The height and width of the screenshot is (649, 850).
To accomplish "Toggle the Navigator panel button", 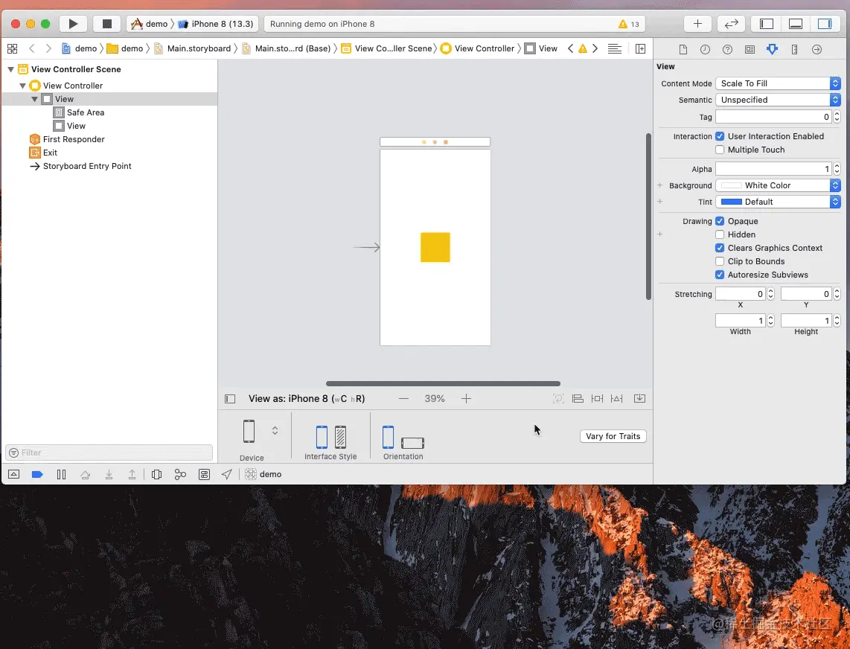I will (x=767, y=24).
